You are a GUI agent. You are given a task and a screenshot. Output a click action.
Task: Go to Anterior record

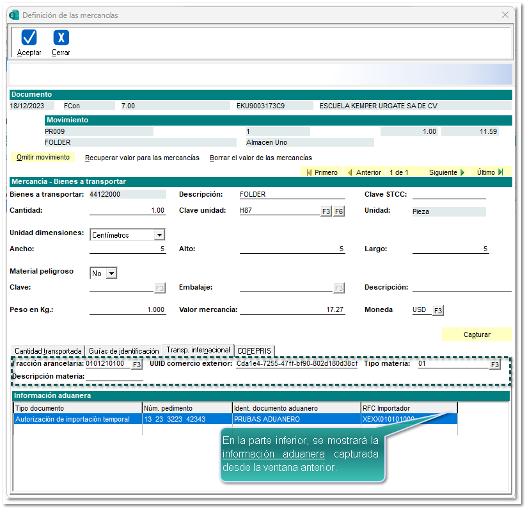point(365,172)
